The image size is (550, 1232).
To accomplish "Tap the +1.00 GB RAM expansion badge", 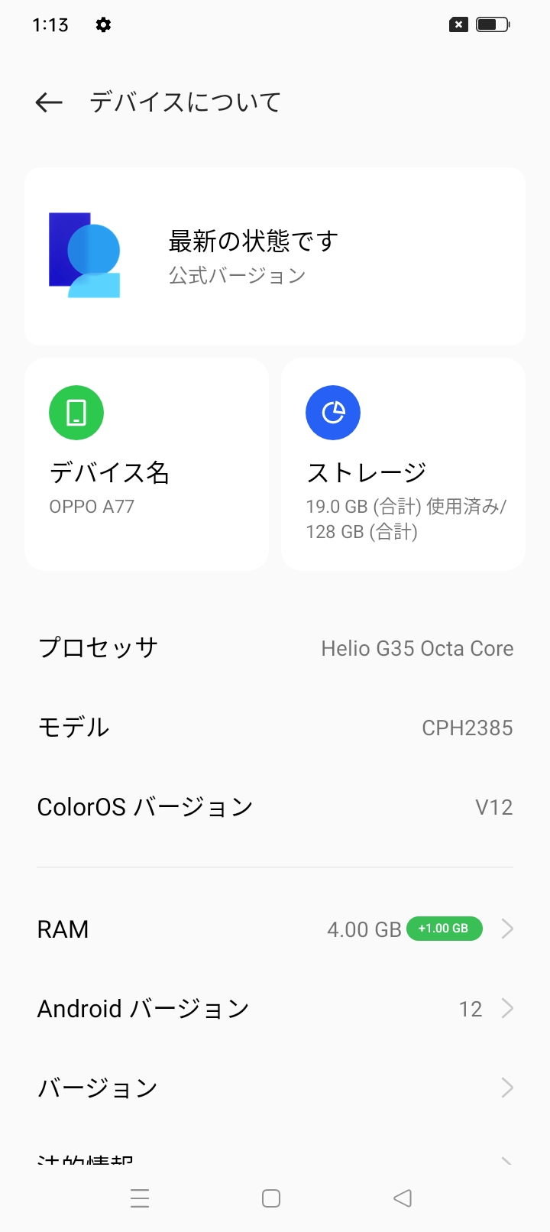I will point(444,929).
